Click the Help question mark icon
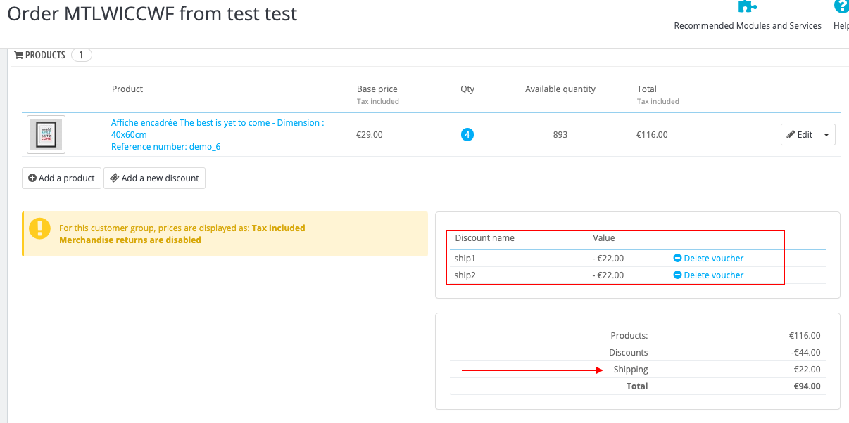This screenshot has width=849, height=423. click(x=841, y=6)
